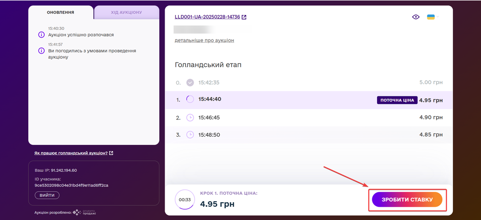The height and width of the screenshot is (220, 481).
Task: Click clock icon for step 3 at 15:48:50
Action: pos(190,134)
